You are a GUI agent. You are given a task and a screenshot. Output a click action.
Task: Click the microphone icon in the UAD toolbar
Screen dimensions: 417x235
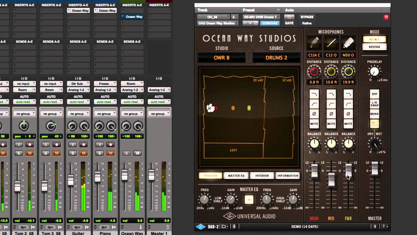[234, 227]
